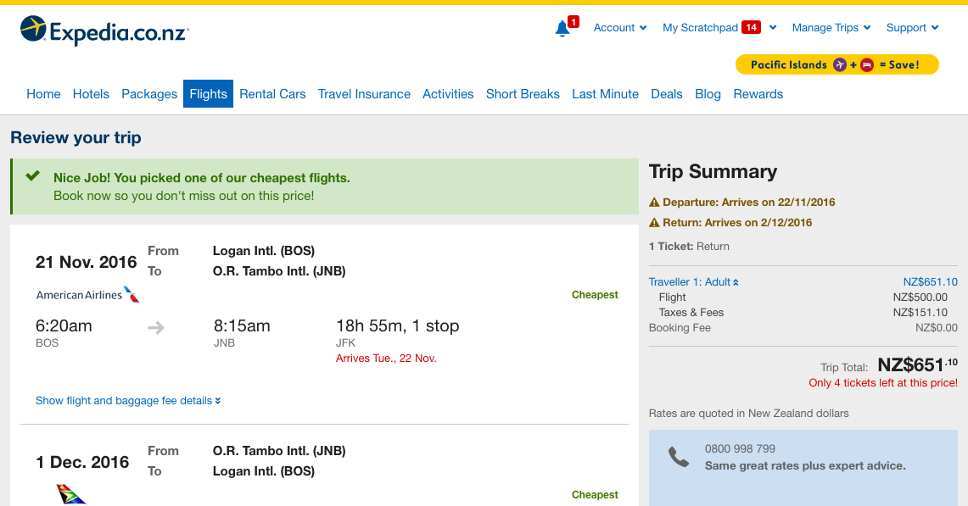
Task: Expand the Support menu
Action: pos(912,28)
